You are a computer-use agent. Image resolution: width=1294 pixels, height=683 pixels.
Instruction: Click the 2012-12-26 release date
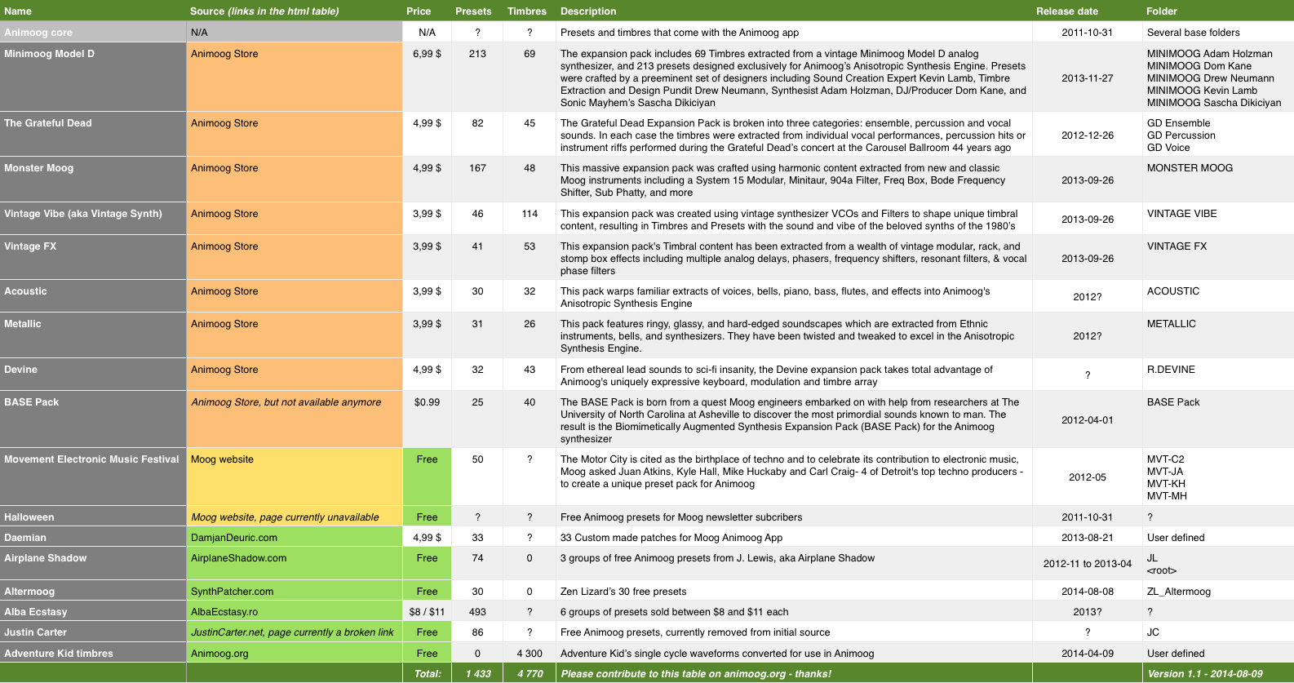click(1087, 135)
